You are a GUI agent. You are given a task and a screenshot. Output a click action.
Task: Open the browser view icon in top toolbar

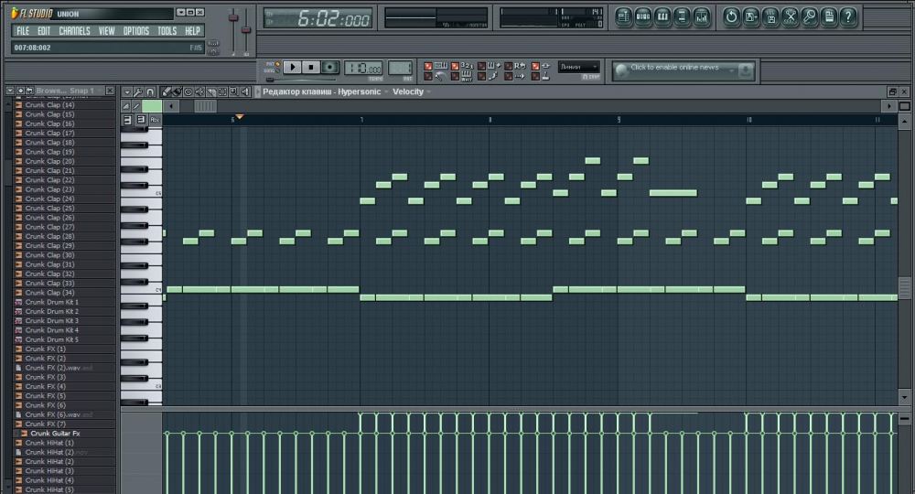682,16
